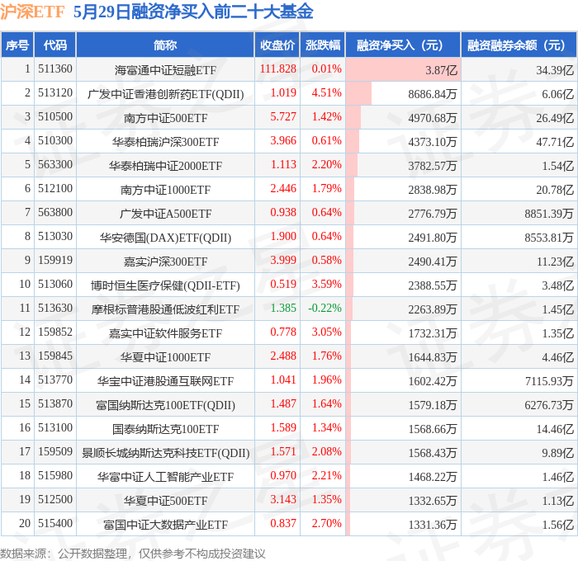Click the 5月29日融资净买入前二十大基金 heading
Screen dimensions: 578x561
coord(193,12)
